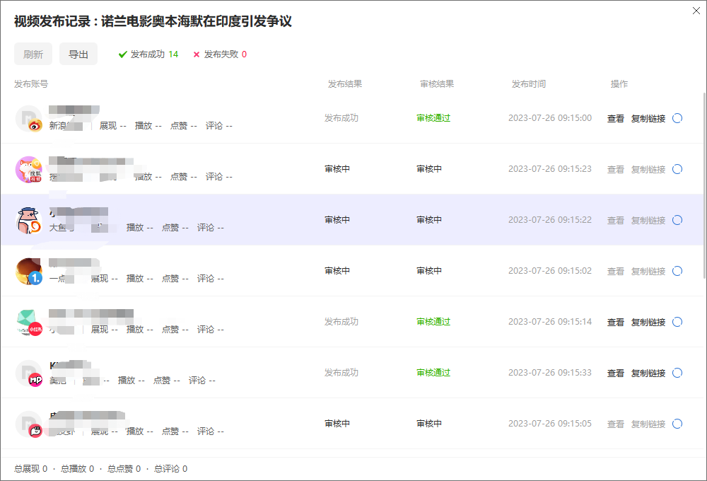Click the Xiaohongshu account avatar

[x=29, y=323]
